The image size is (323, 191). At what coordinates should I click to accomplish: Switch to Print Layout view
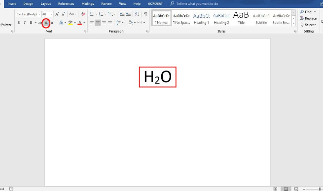[x=286, y=189]
